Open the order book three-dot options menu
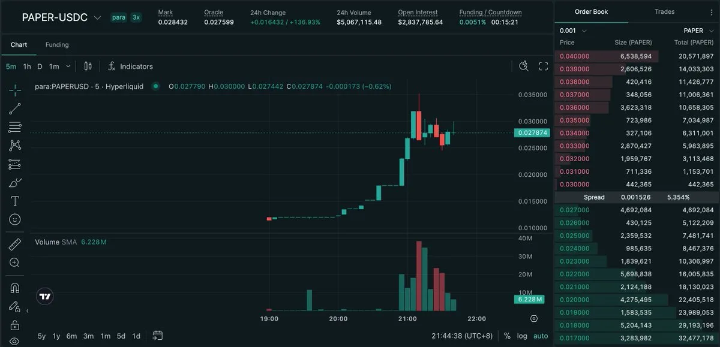Image resolution: width=720 pixels, height=347 pixels. (712, 12)
